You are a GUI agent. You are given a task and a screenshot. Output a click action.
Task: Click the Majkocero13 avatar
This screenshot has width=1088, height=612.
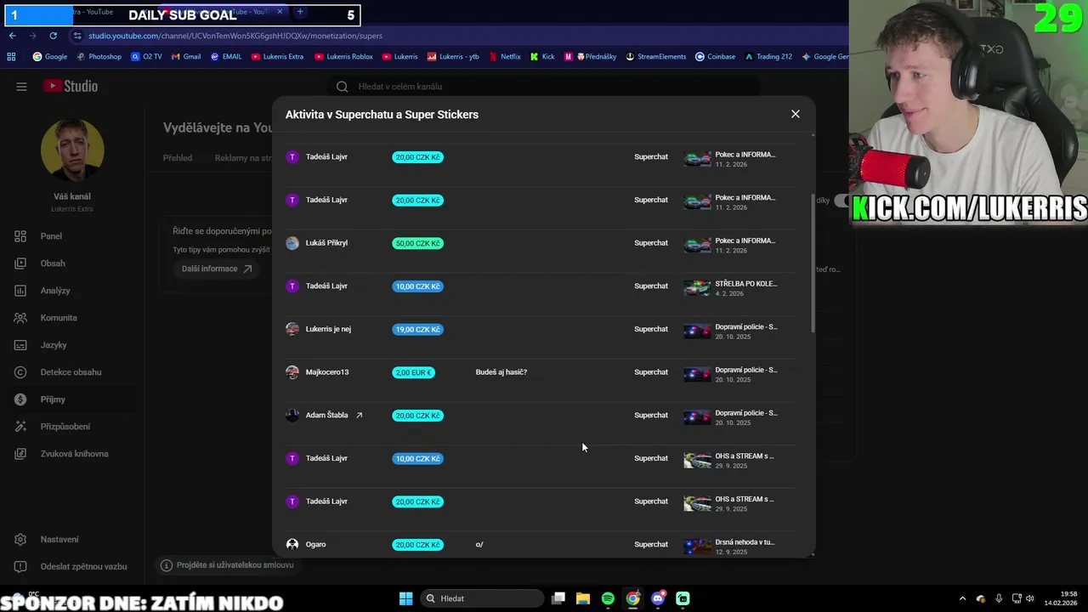[x=292, y=372]
